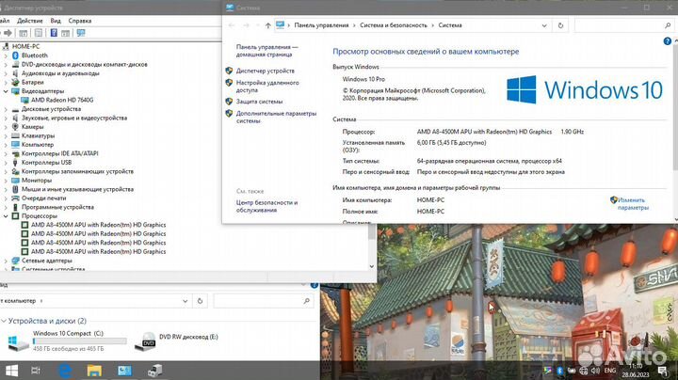The width and height of the screenshot is (678, 380).
Task: Click Панель управления breadcrumb
Action: (321, 25)
